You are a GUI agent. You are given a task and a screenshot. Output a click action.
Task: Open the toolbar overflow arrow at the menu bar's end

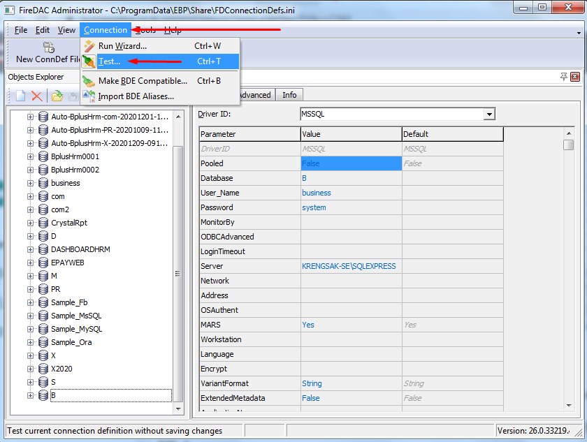[579, 33]
